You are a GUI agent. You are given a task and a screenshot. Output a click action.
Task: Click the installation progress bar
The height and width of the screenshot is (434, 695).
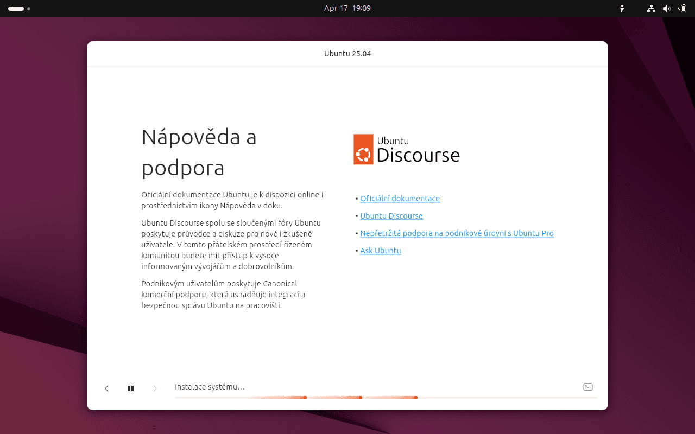click(x=386, y=398)
